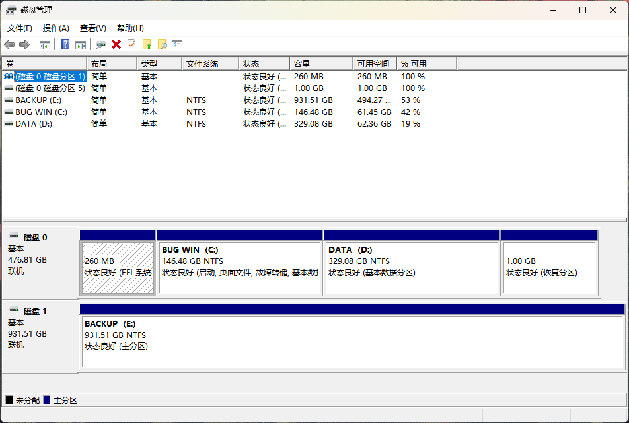Select DATA (D:) partition block in disk map
629x423 pixels.
pyautogui.click(x=412, y=267)
